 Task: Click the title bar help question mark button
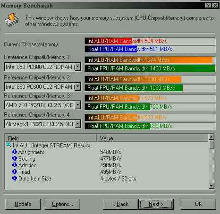(208, 5)
